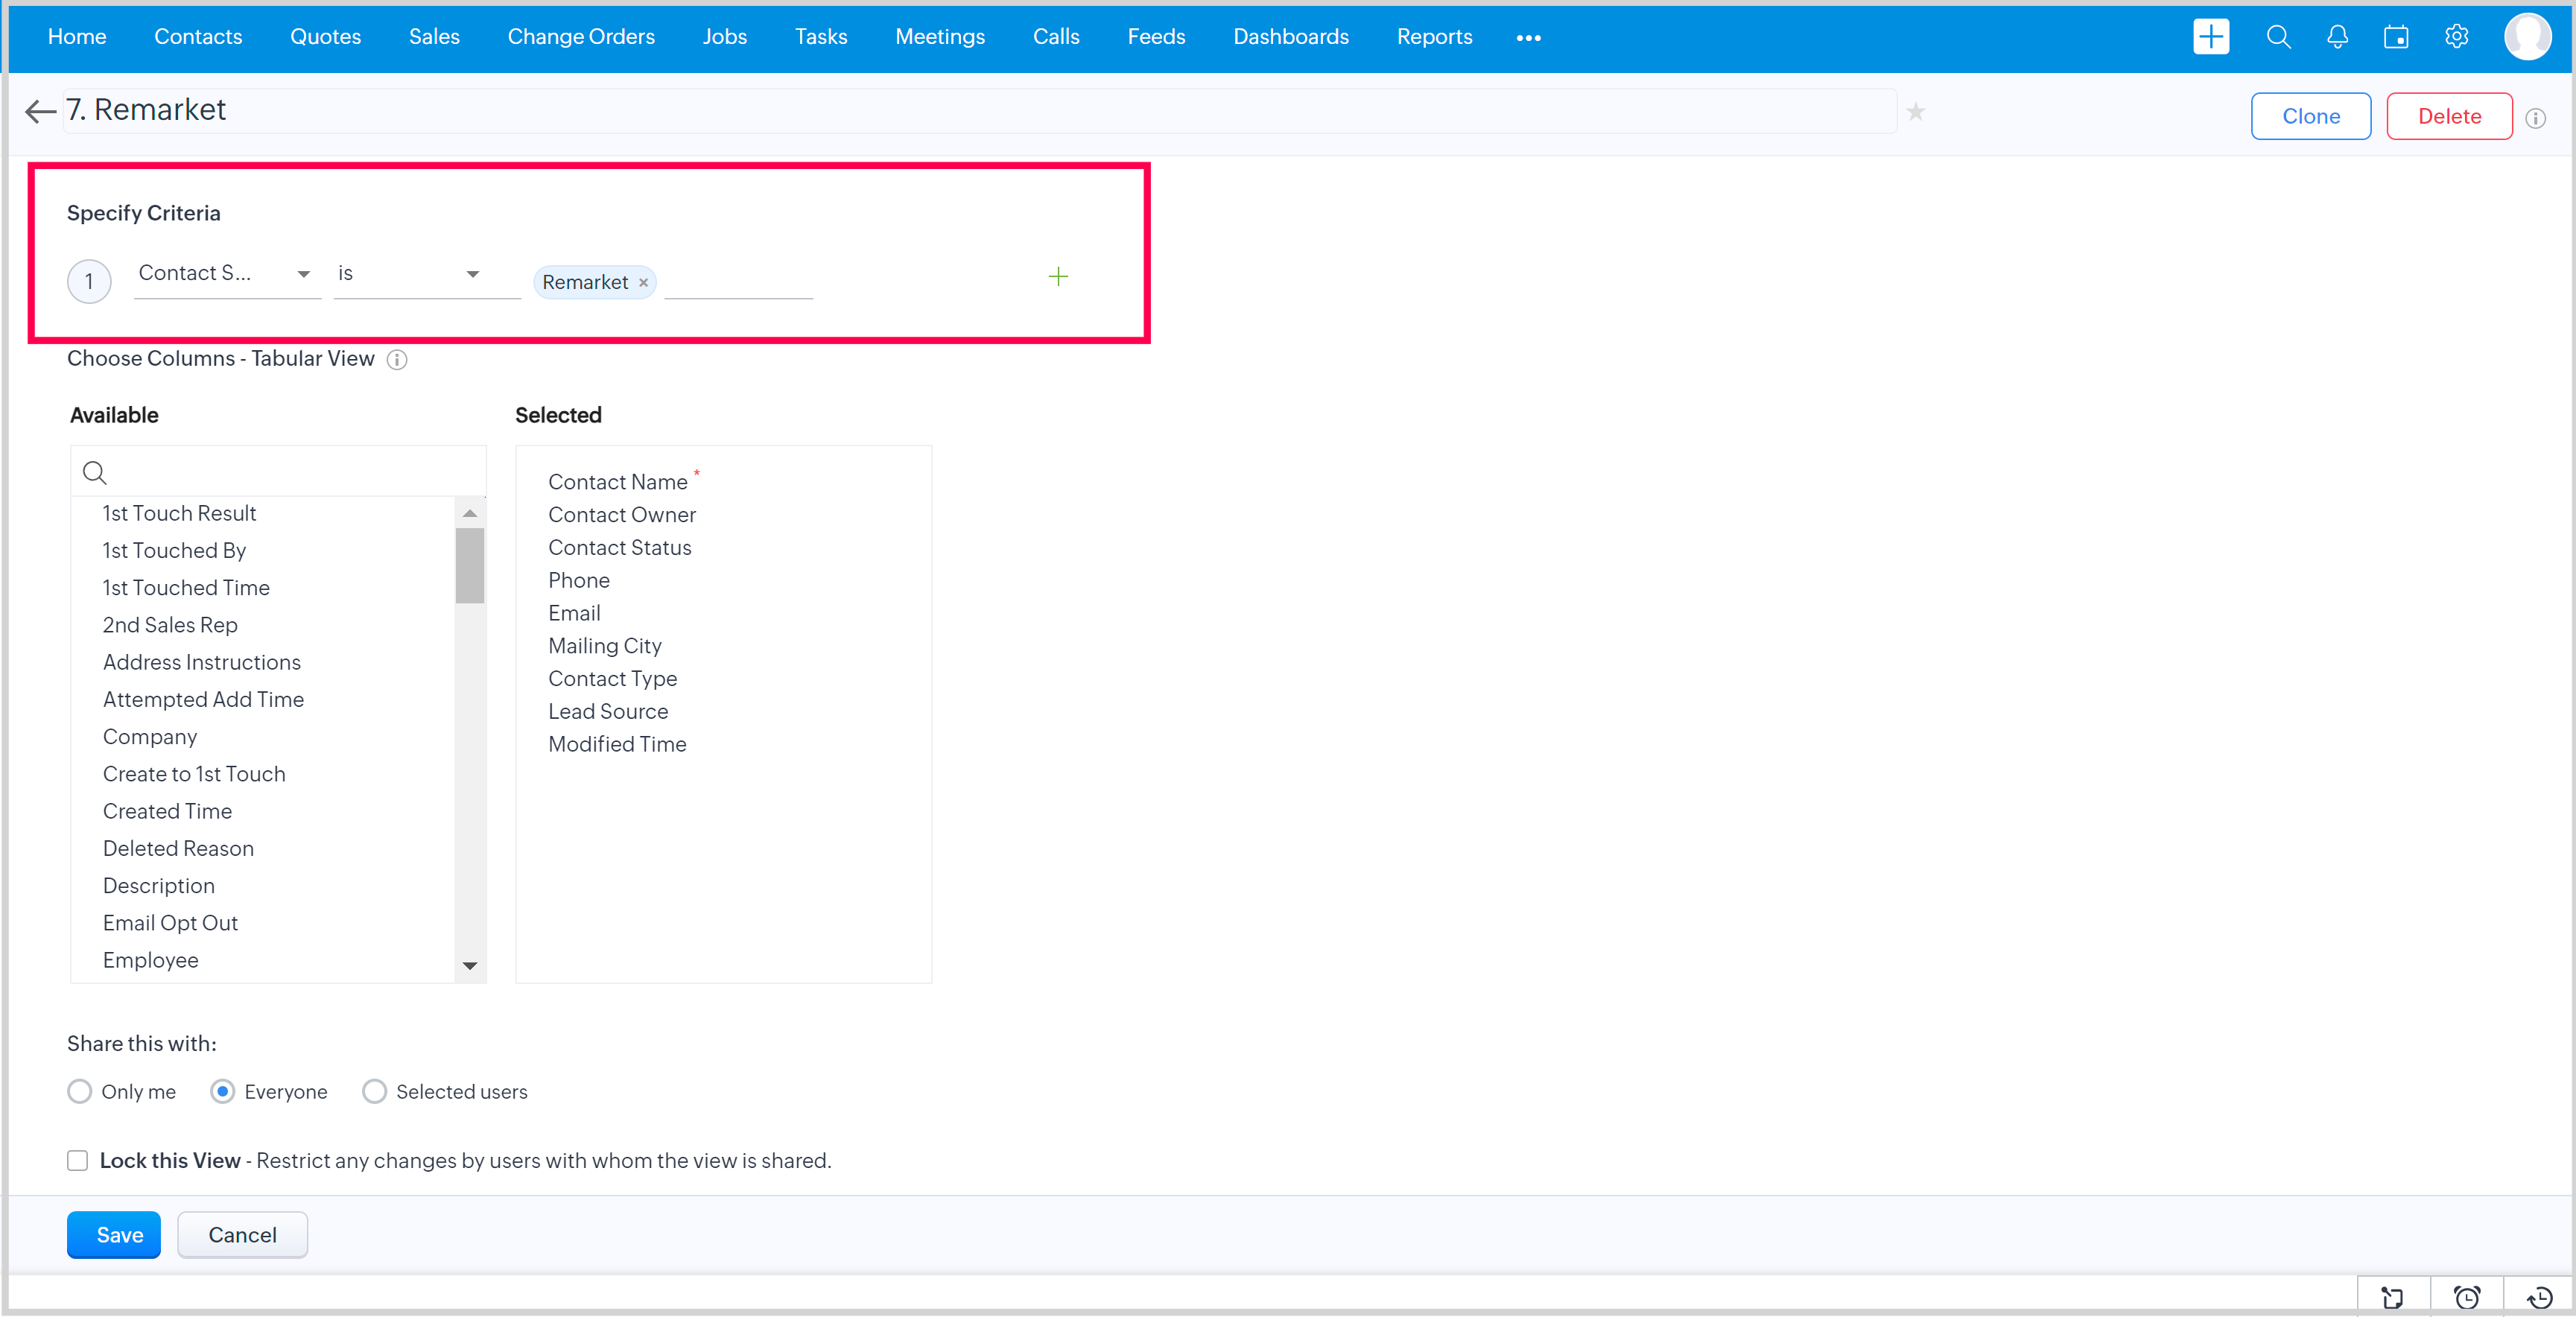Click the Save button
The image size is (2576, 1317).
pos(114,1234)
